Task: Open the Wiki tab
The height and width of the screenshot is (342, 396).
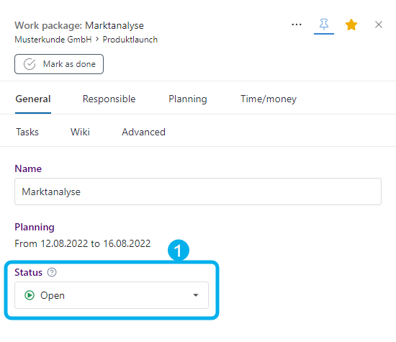Action: (80, 132)
